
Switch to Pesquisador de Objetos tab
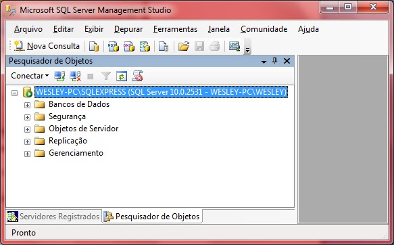click(x=152, y=217)
